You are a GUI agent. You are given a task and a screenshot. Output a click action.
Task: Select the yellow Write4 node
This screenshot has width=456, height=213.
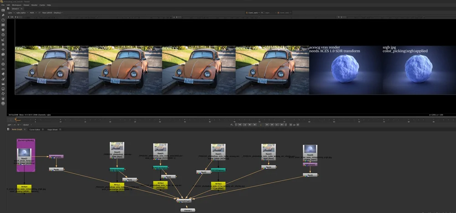click(23, 187)
